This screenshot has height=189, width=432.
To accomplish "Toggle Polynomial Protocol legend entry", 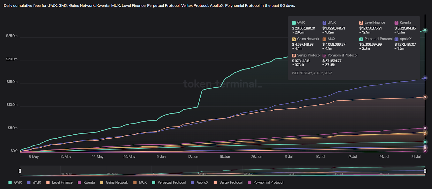I will tap(266, 183).
